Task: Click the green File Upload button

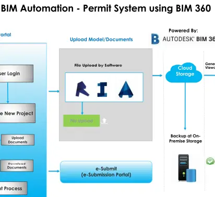Action: tap(81, 120)
